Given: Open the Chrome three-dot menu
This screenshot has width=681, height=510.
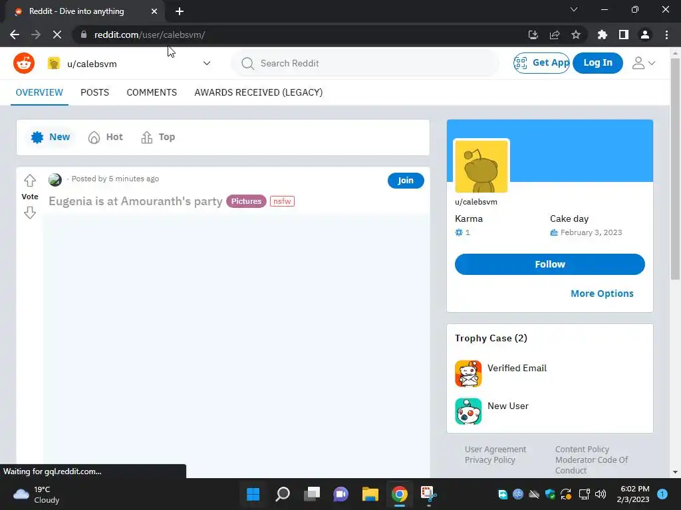Looking at the screenshot, I should 666,35.
